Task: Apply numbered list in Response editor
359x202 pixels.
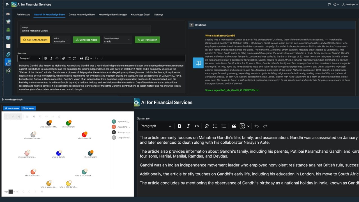Action: coord(75,58)
